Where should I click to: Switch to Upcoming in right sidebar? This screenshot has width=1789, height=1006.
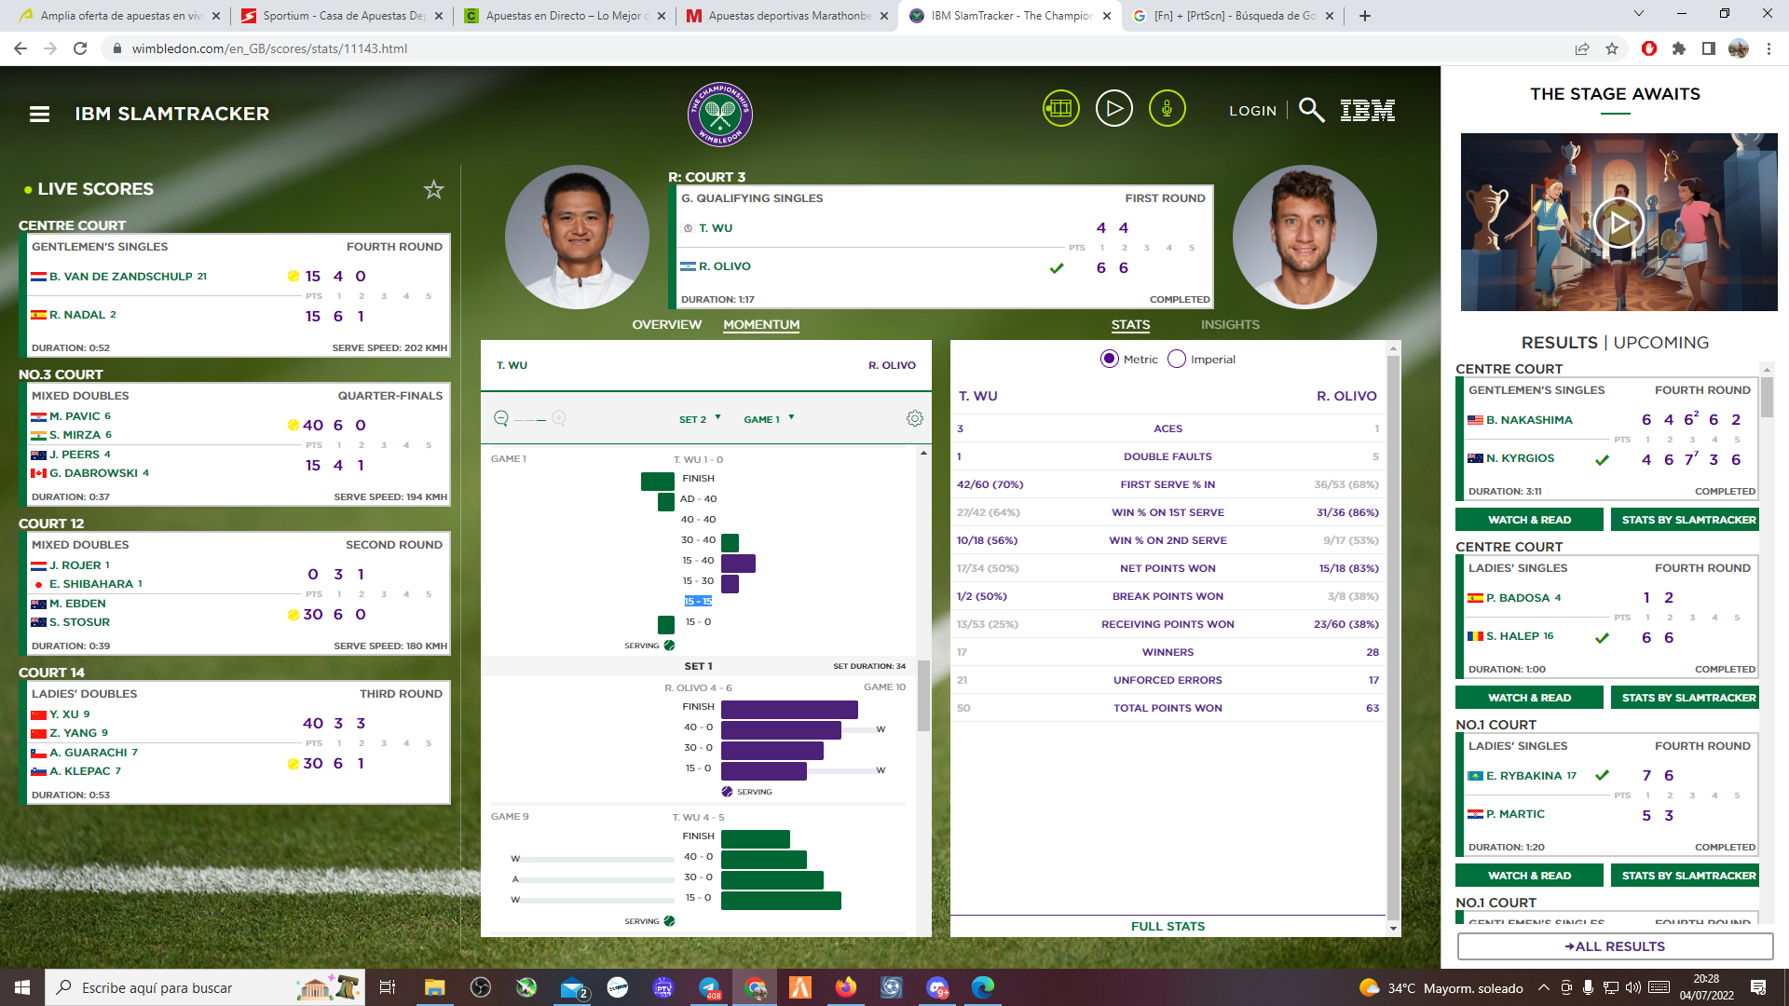pyautogui.click(x=1661, y=343)
